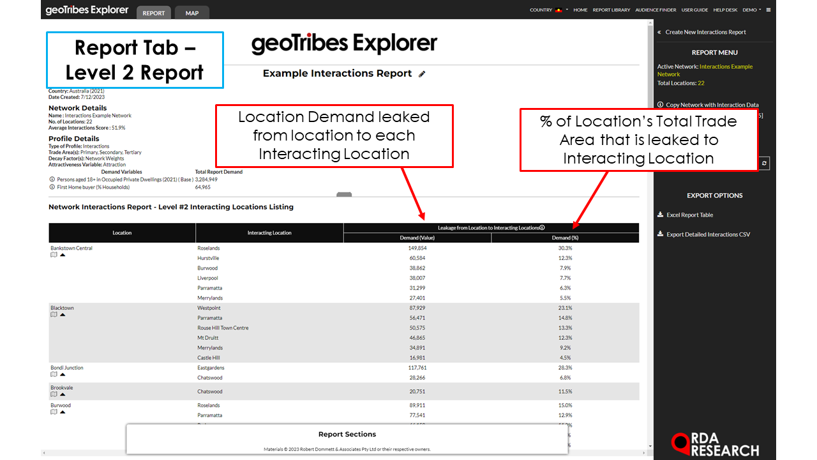Screen dimensions: 817x460
Task: Collapse sidebar using double-chevron icon
Action: 659,32
